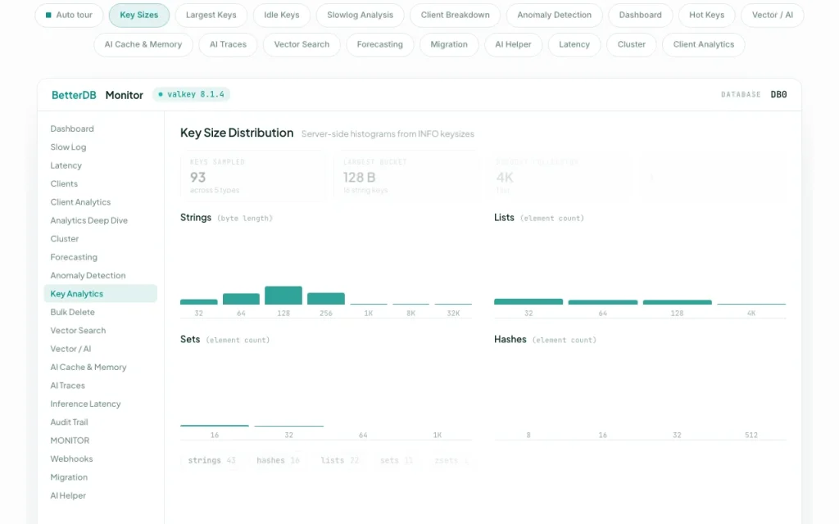Open Latency in the sidebar
The image size is (839, 524).
click(x=101, y=165)
